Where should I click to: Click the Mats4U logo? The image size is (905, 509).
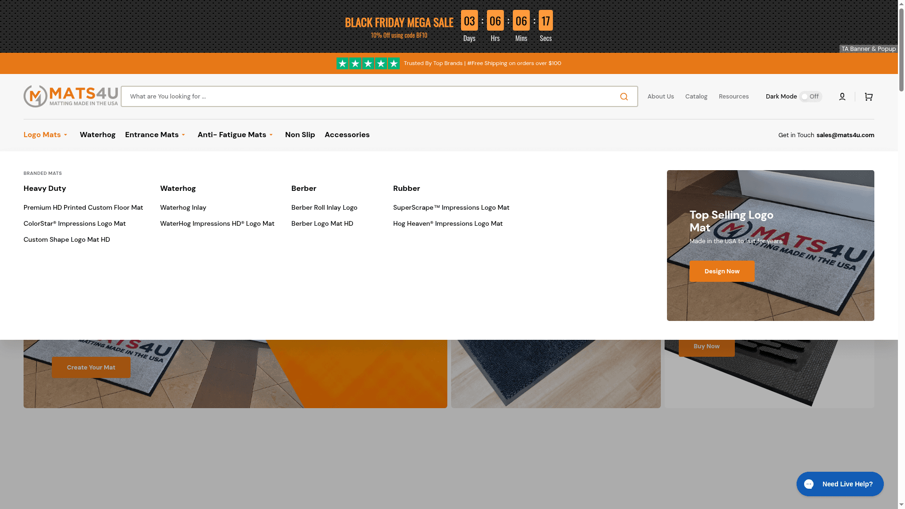pyautogui.click(x=70, y=96)
